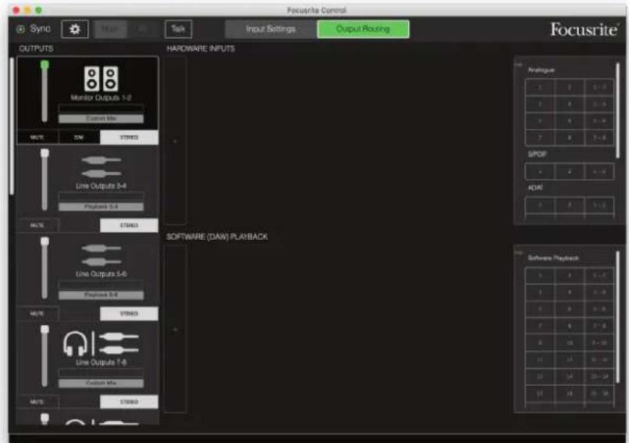Image resolution: width=629 pixels, height=443 pixels.
Task: Open Custom Mix source dropdown for Line Outputs 7-8
Action: point(101,383)
